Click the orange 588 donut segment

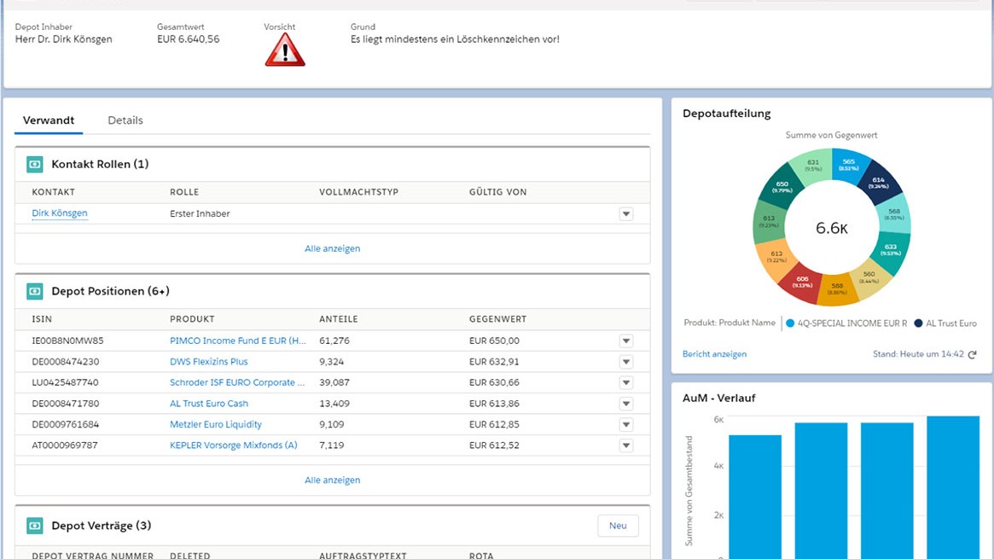coord(837,289)
